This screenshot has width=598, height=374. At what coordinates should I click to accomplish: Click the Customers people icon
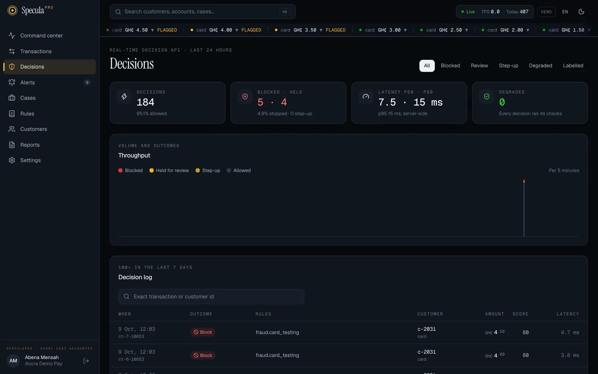click(x=12, y=129)
